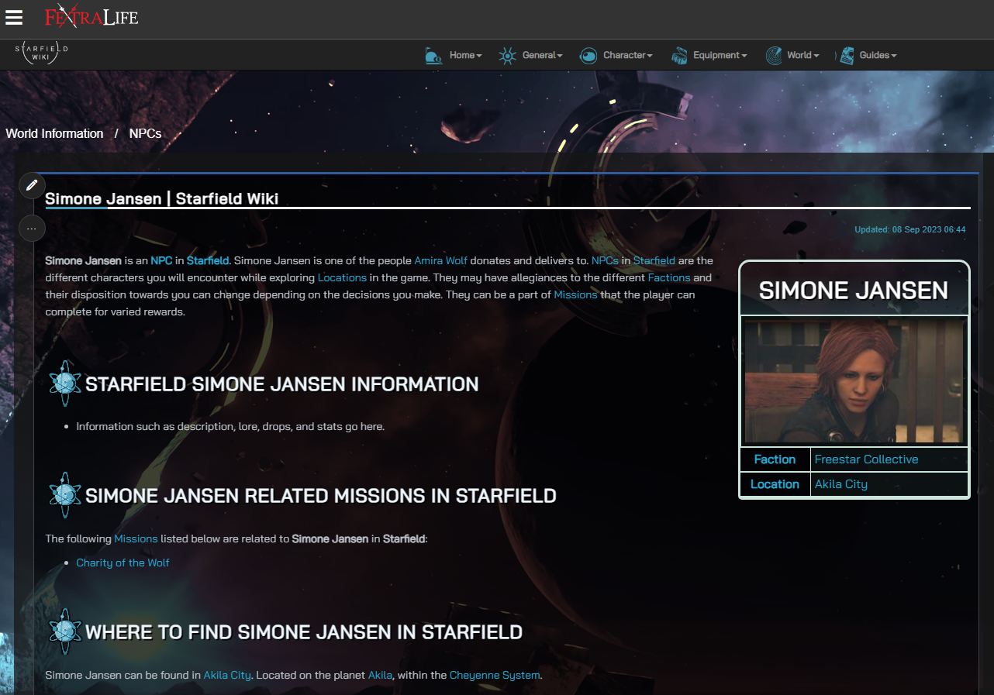The width and height of the screenshot is (994, 695).
Task: Click the Cheyenne System link
Action: pyautogui.click(x=495, y=675)
